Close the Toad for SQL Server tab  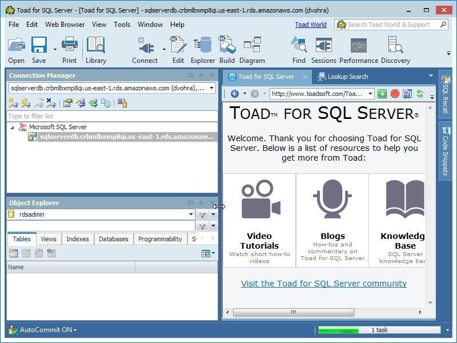[305, 77]
